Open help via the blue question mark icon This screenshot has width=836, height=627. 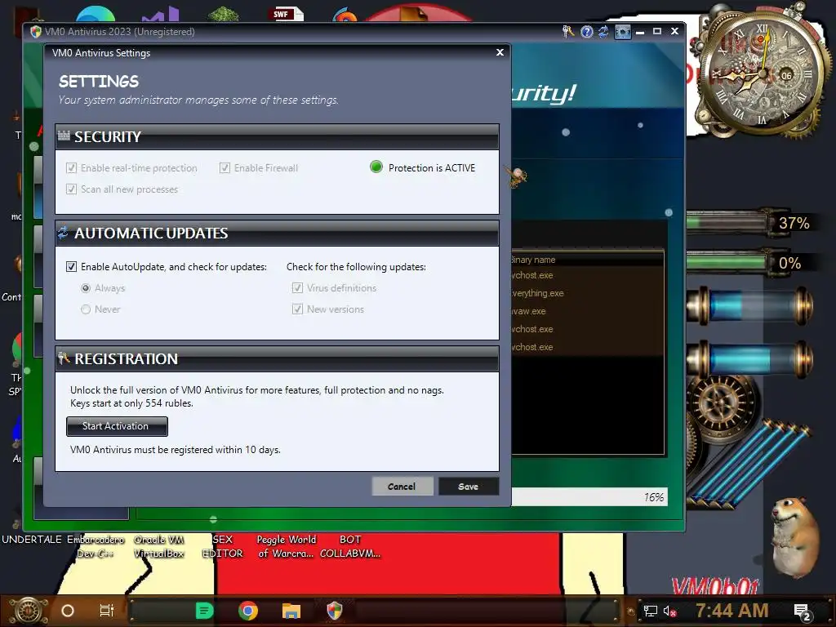point(586,32)
